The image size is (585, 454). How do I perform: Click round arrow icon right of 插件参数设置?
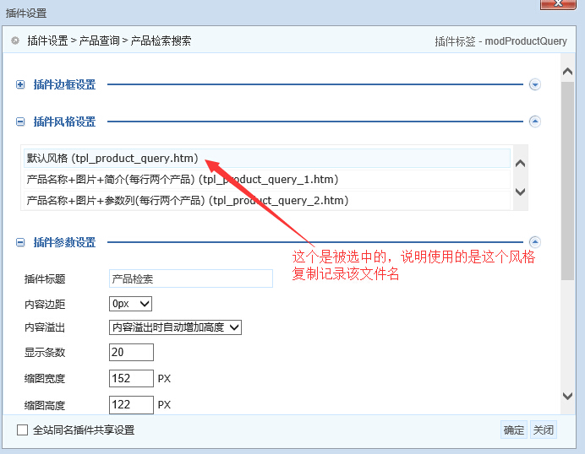point(534,242)
